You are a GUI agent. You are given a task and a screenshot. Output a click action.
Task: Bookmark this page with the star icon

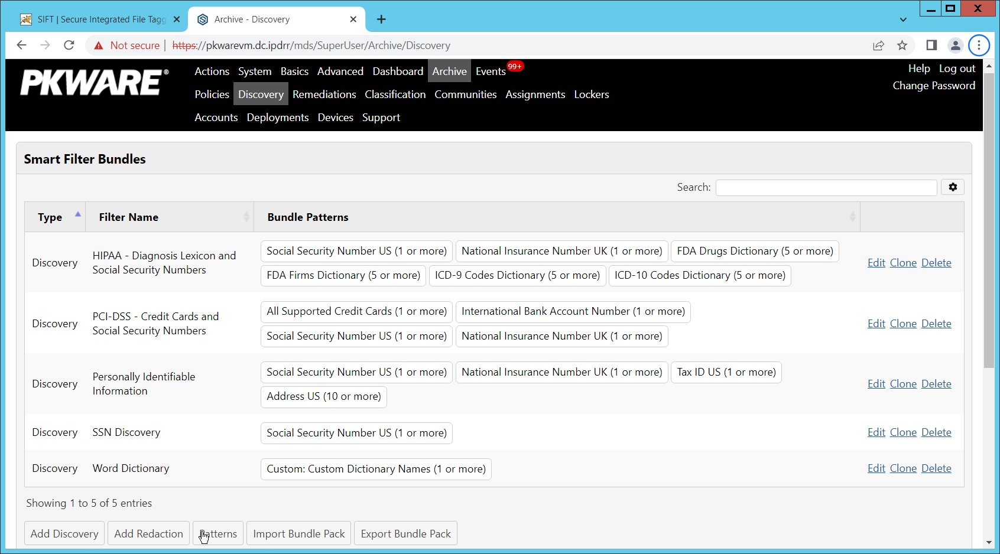tap(902, 45)
